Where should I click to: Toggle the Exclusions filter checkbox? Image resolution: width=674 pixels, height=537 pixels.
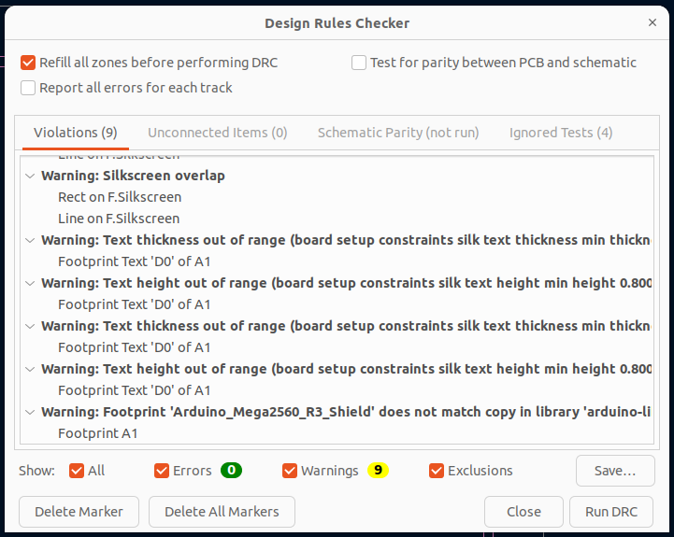tap(437, 471)
